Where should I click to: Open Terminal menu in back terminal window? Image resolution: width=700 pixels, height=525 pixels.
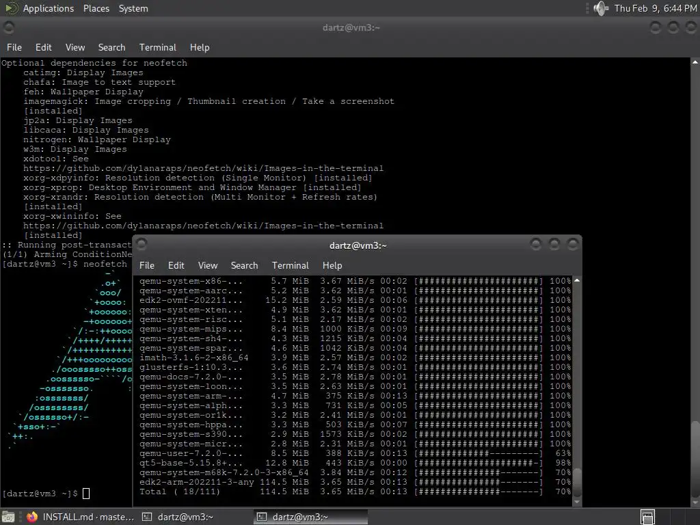(x=158, y=47)
